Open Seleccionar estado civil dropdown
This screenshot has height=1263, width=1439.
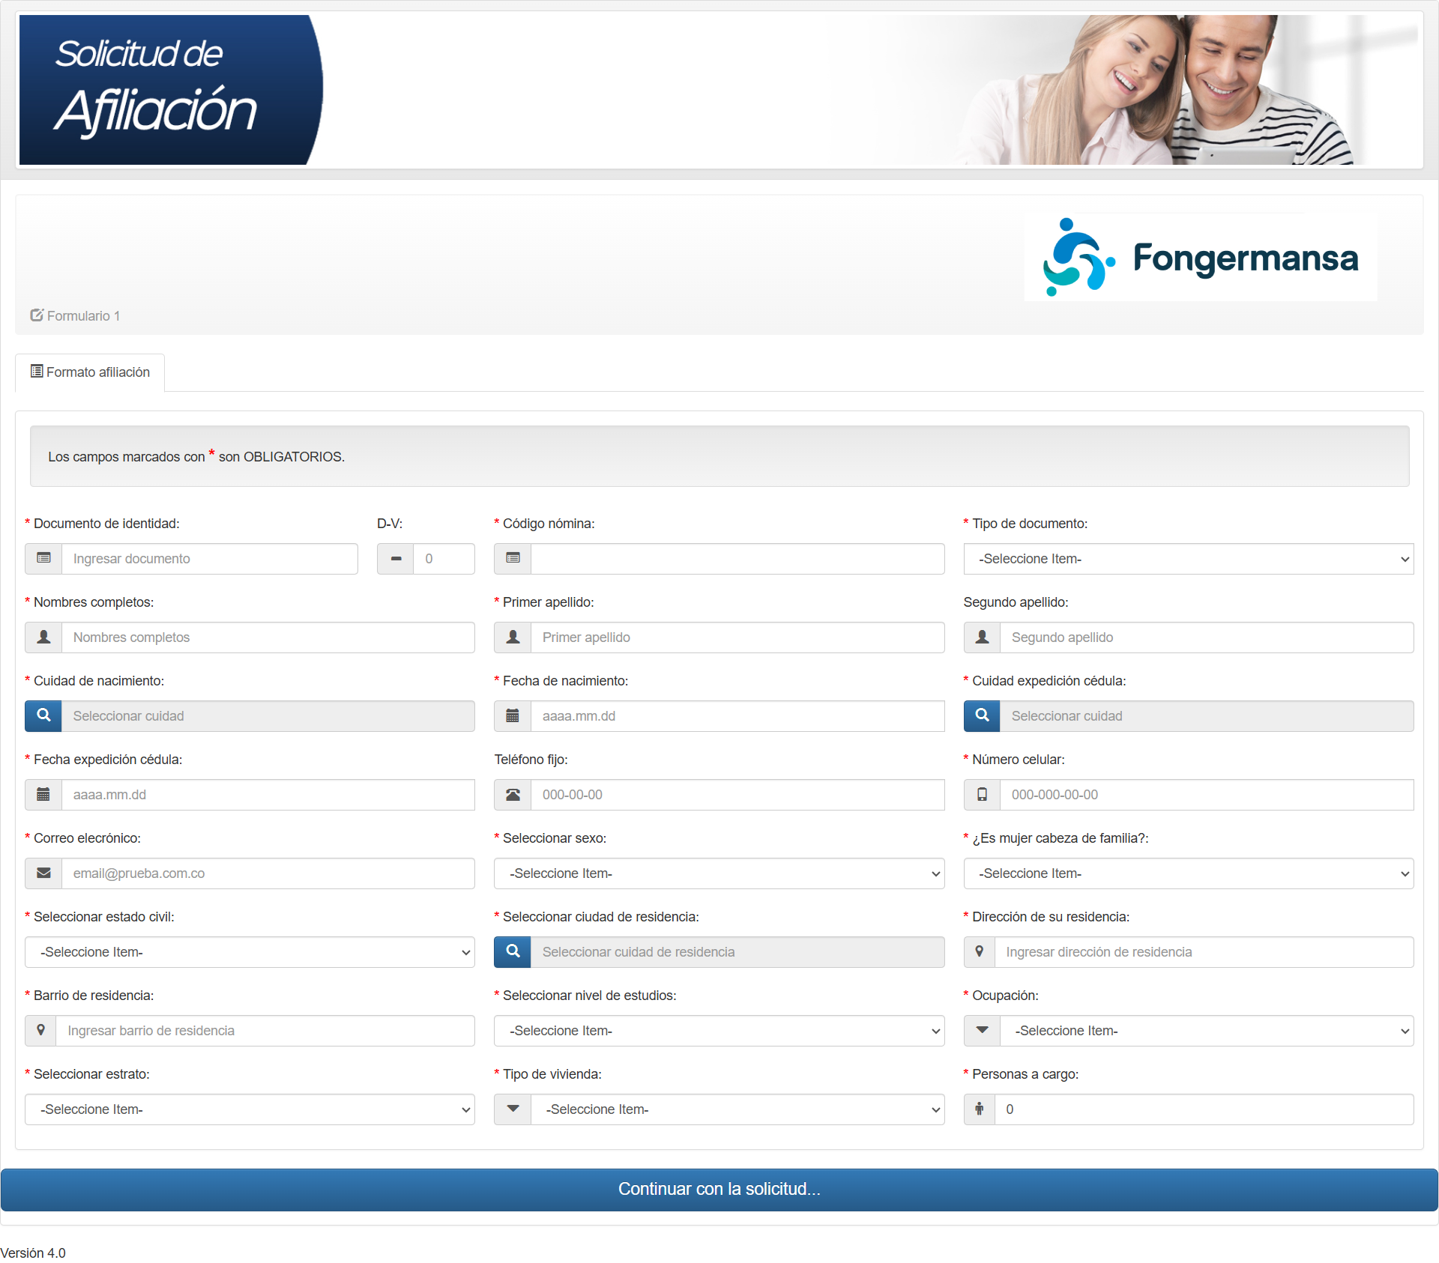[x=250, y=952]
